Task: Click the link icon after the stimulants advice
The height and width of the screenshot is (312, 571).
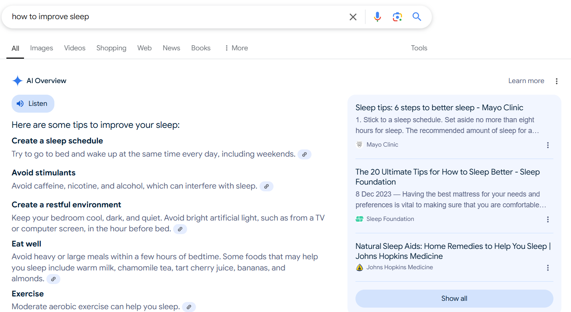Action: (x=266, y=186)
